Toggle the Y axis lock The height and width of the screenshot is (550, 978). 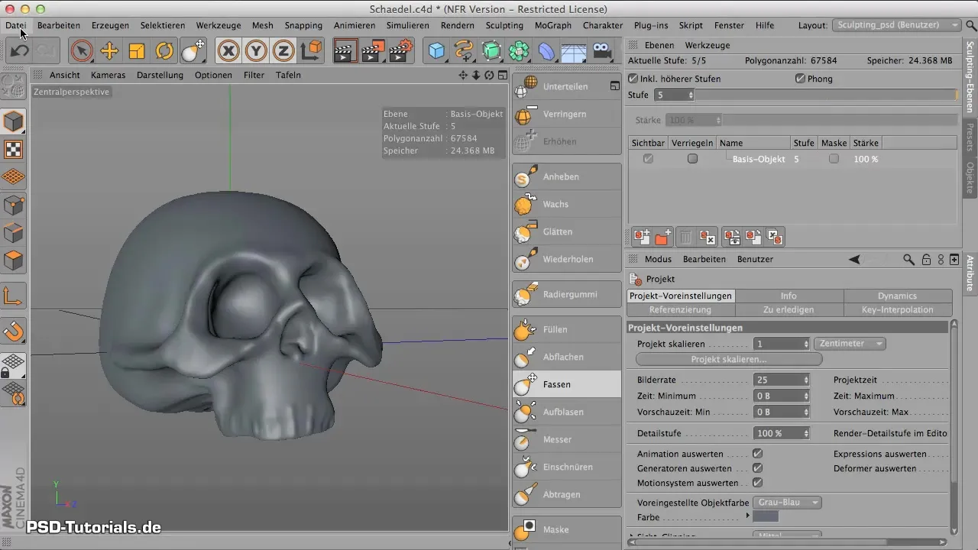[x=256, y=51]
